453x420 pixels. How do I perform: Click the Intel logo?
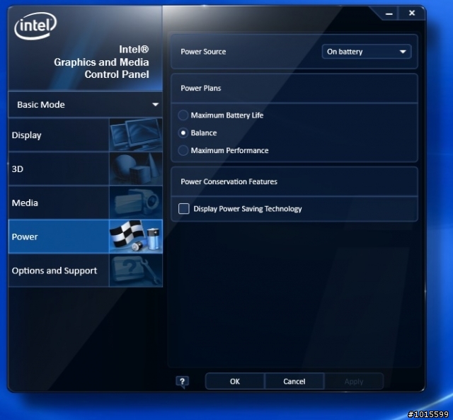[35, 25]
